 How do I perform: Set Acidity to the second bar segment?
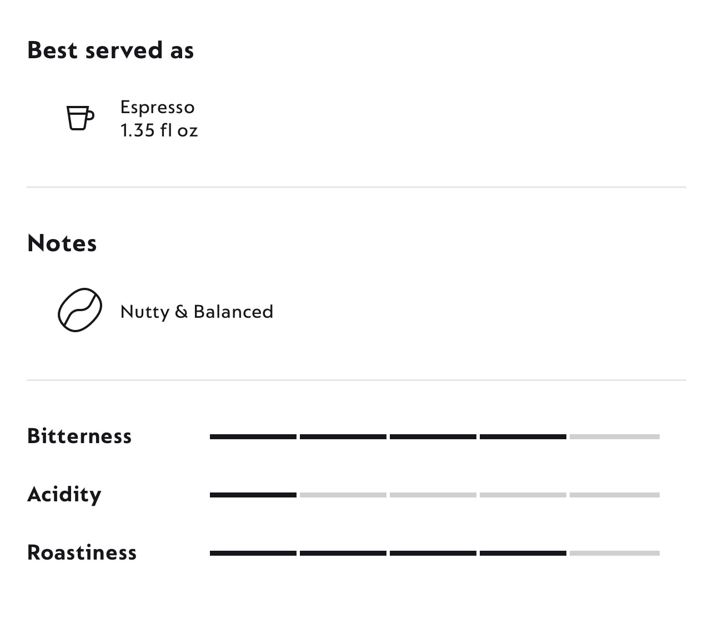point(343,495)
